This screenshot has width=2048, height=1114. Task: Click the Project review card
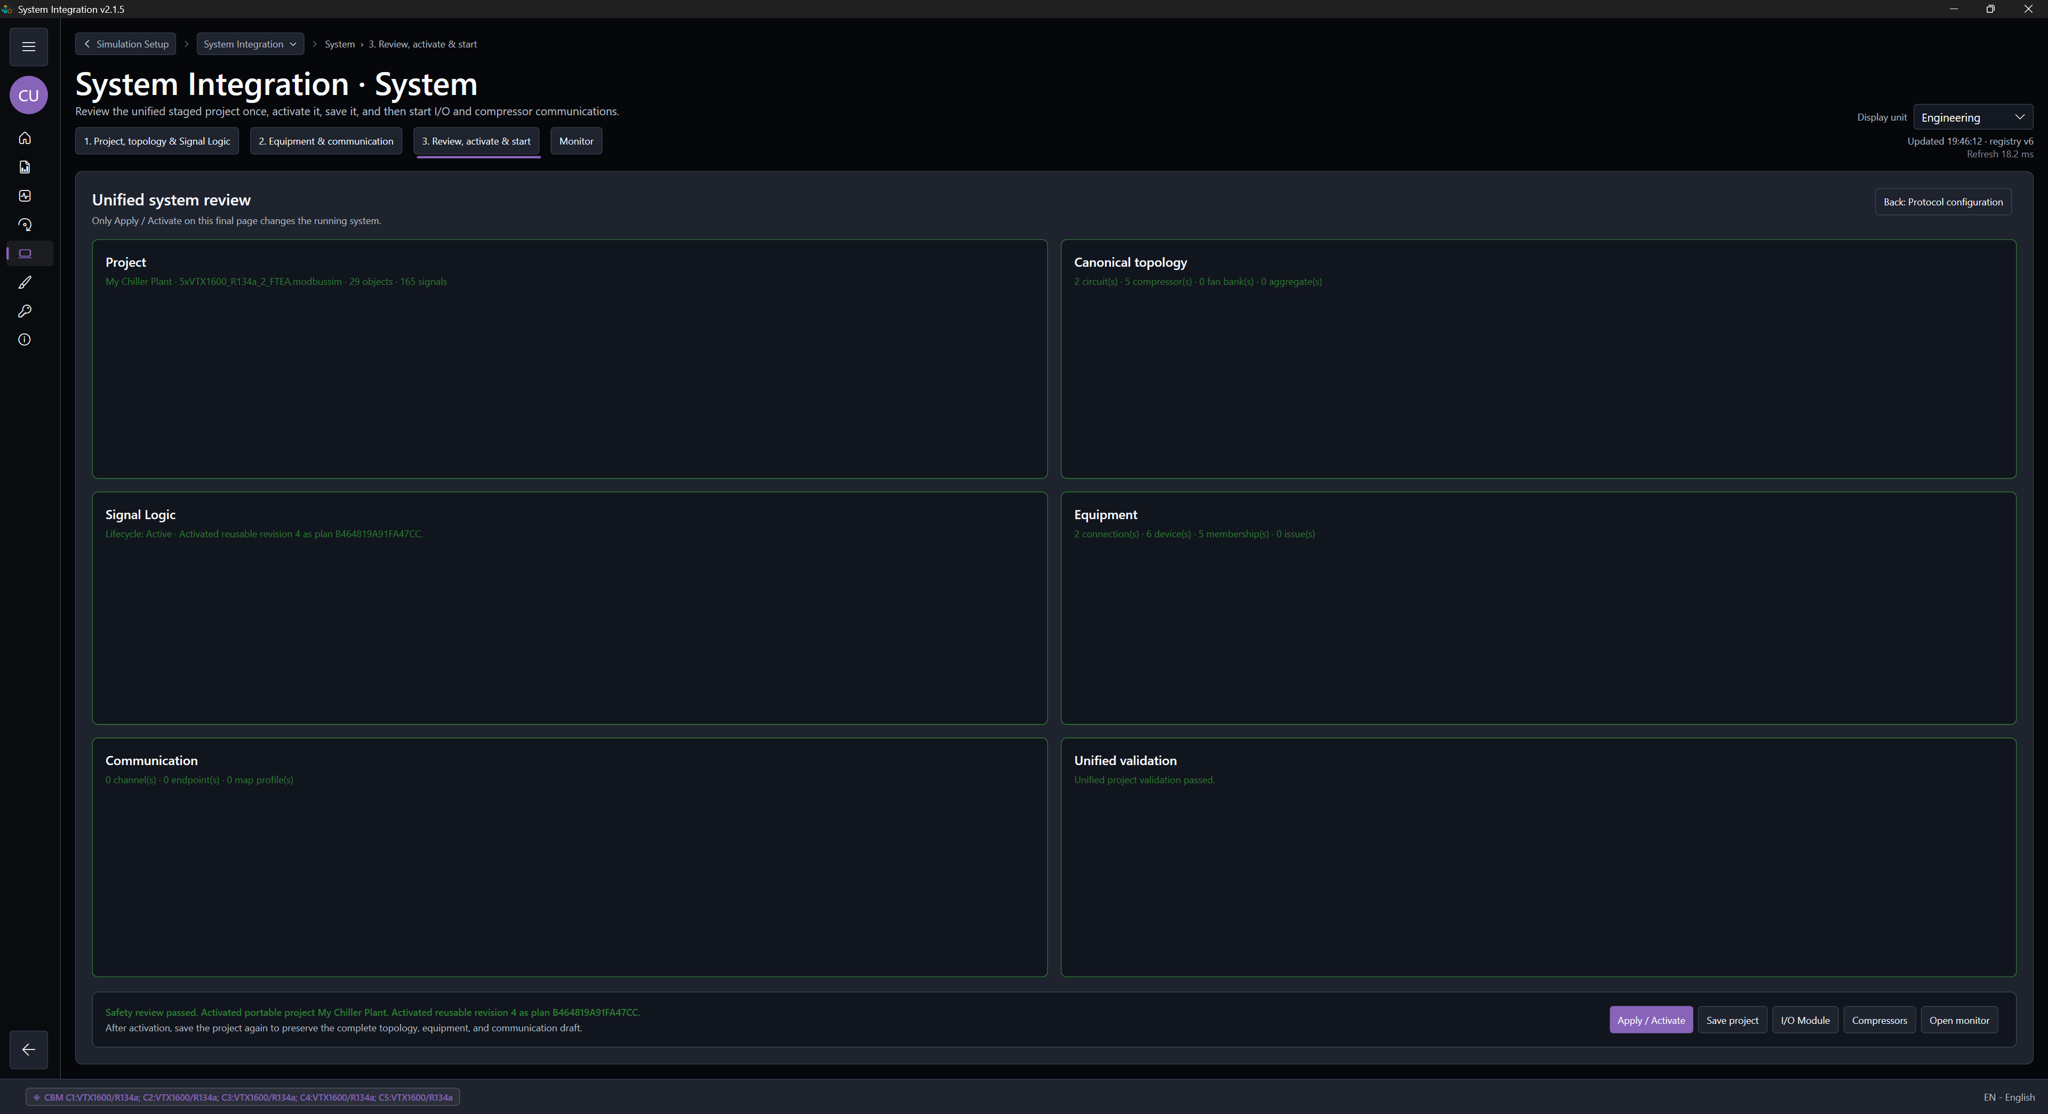[569, 359]
